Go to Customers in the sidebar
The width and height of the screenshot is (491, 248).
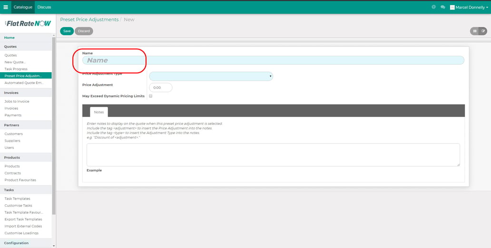[x=13, y=134]
